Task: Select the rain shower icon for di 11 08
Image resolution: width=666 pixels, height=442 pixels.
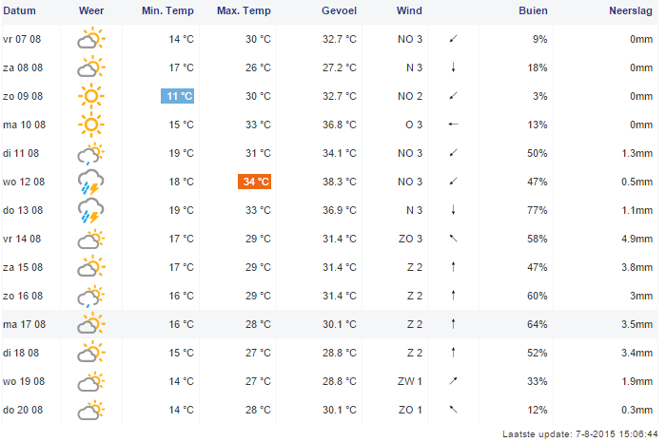Action: (91, 154)
